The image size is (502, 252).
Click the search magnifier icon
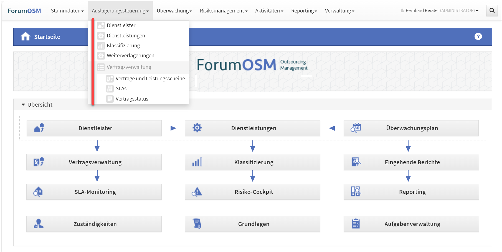492,11
